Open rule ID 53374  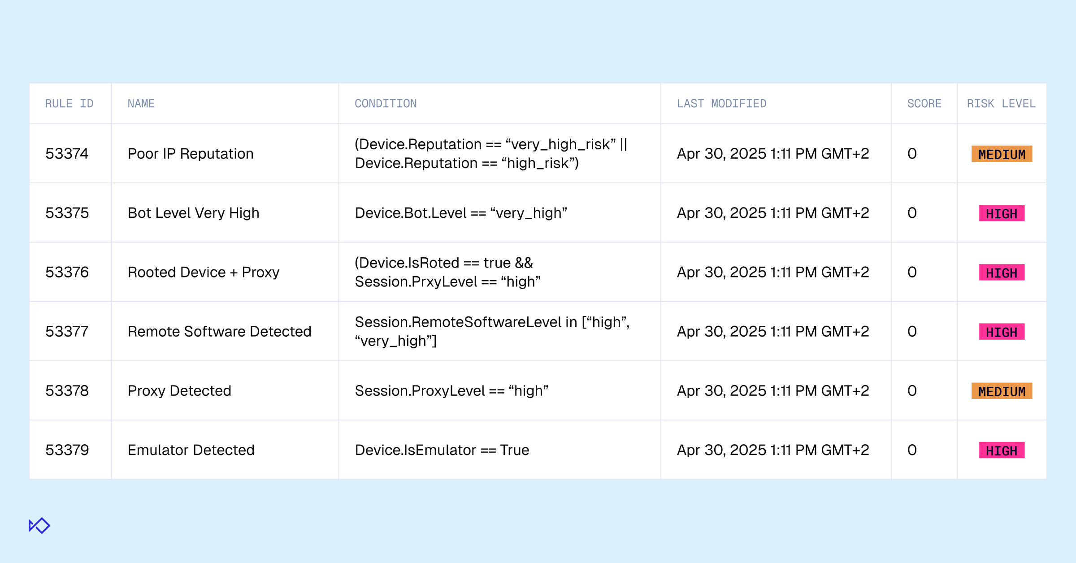67,154
